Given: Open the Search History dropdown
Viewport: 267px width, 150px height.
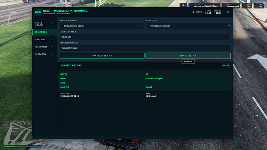Looking at the screenshot, I should pos(102,26).
